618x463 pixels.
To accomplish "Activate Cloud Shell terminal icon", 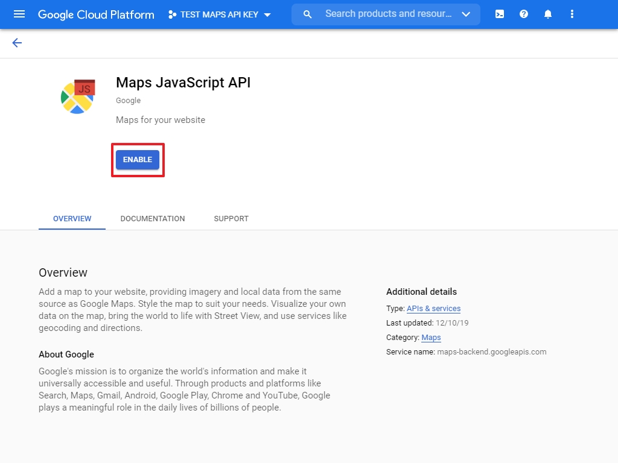I will [499, 14].
